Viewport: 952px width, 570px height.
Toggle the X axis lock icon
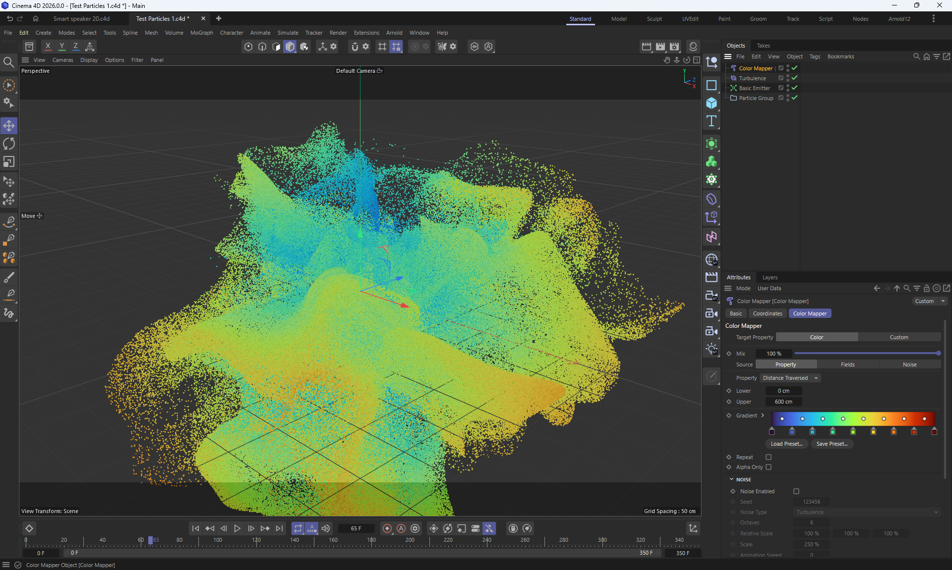tap(48, 47)
